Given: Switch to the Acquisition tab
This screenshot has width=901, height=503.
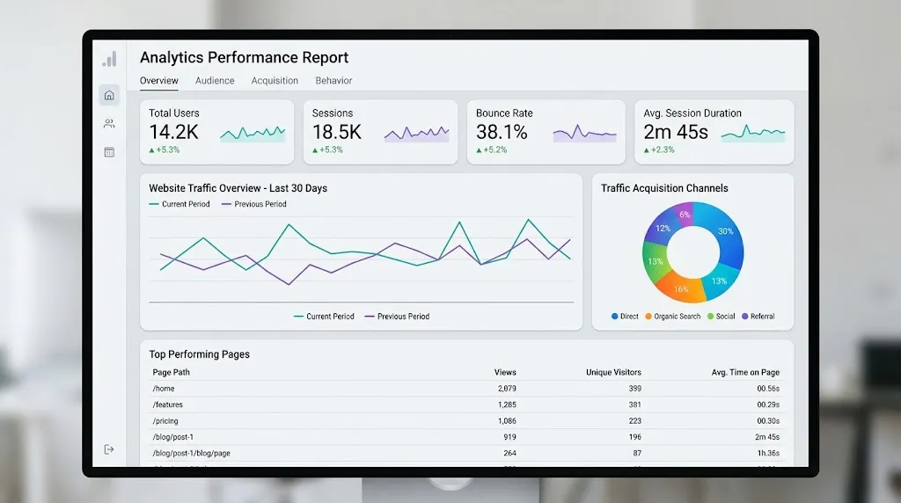Looking at the screenshot, I should (275, 81).
